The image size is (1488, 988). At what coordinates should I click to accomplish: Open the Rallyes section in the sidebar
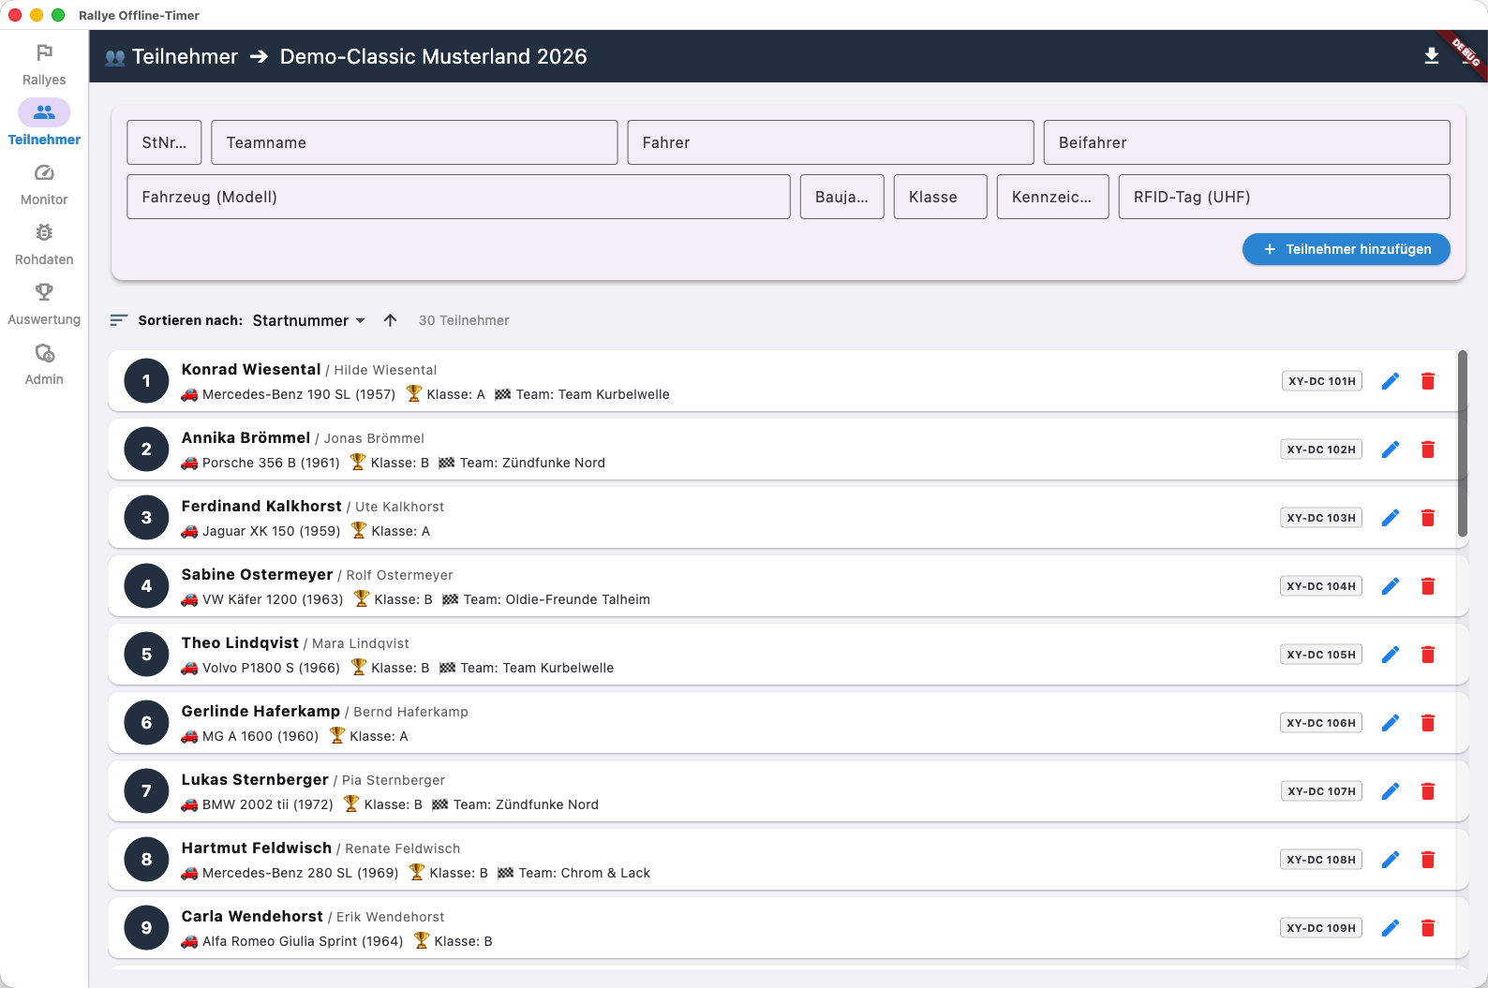click(44, 65)
